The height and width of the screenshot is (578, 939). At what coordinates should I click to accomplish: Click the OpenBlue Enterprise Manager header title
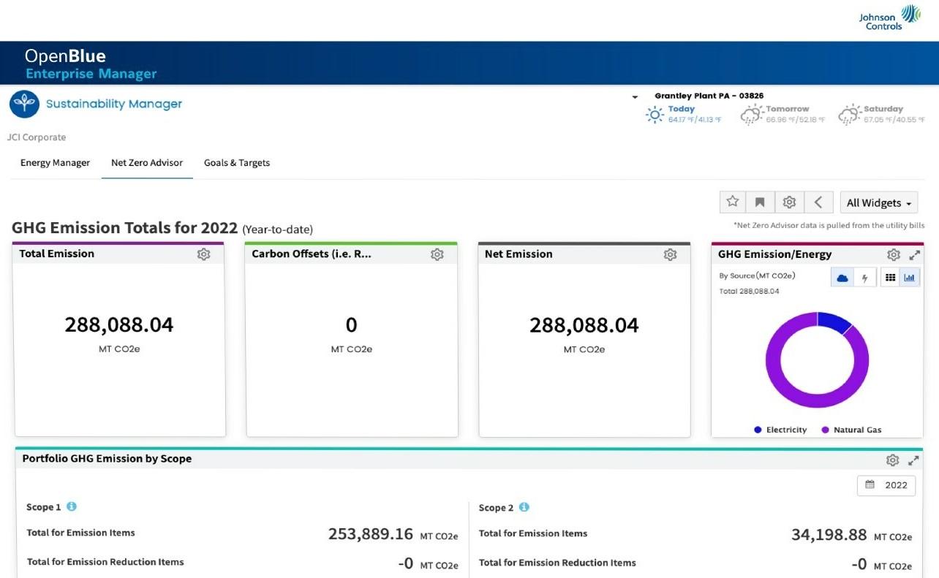tap(91, 64)
